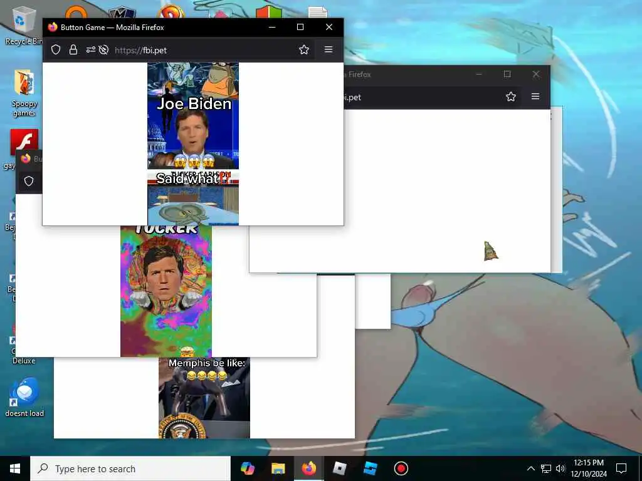The width and height of the screenshot is (642, 481).
Task: Close the background Firefox window
Action: pyautogui.click(x=535, y=74)
